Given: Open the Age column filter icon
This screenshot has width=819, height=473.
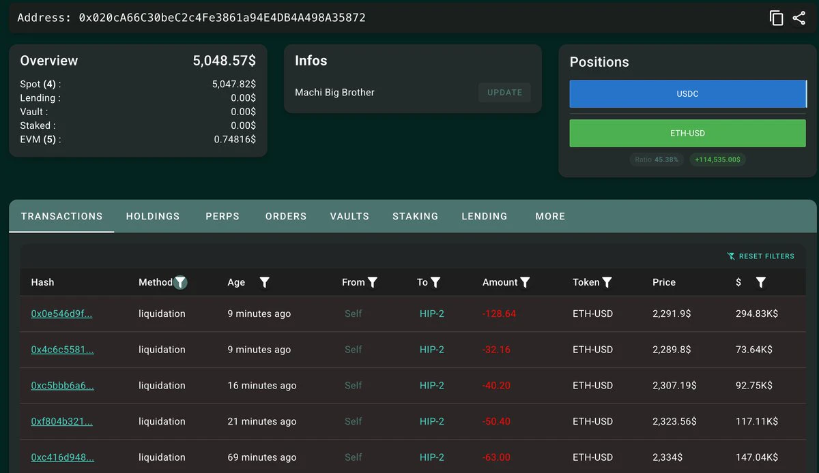Looking at the screenshot, I should 265,282.
